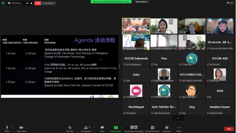Open the Reactions menu
This screenshot has width=236, height=133.
167,129
